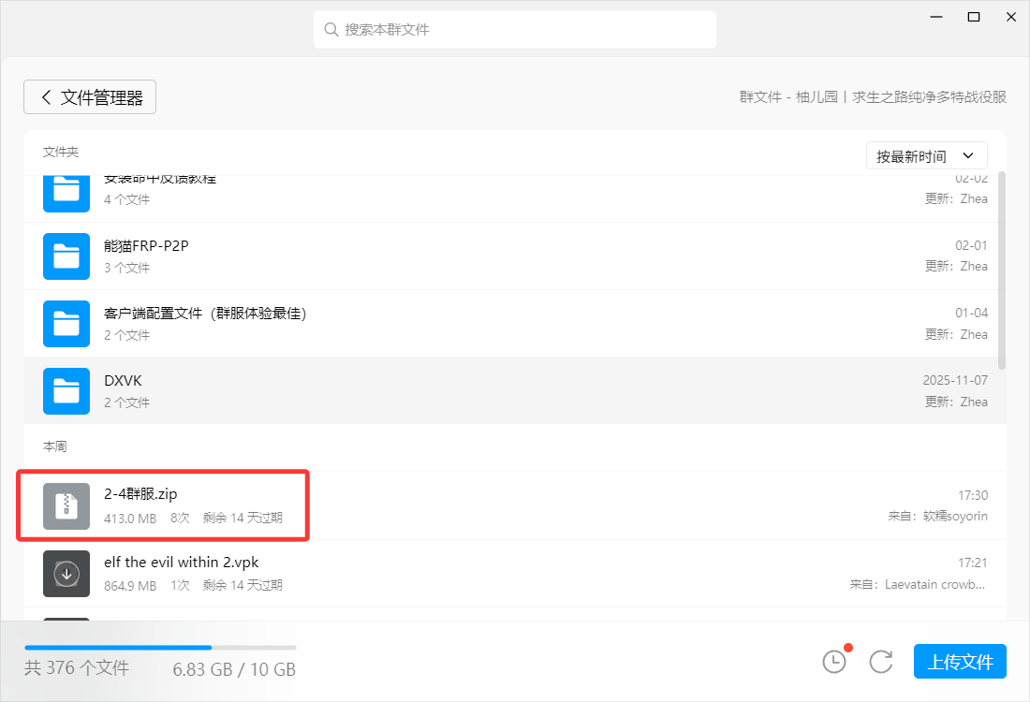Click the zip archive icon for 2-4群服.zip
Image resolution: width=1030 pixels, height=702 pixels.
tap(66, 505)
